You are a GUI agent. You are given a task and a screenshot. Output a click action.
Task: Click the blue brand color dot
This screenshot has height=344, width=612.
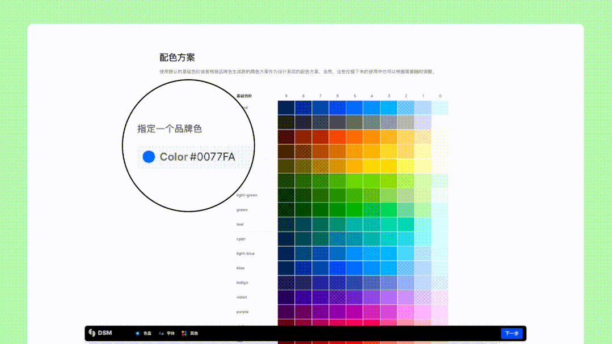148,156
